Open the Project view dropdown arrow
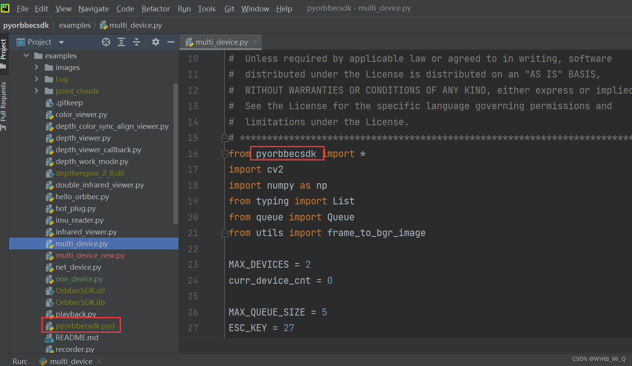The image size is (632, 366). (61, 42)
